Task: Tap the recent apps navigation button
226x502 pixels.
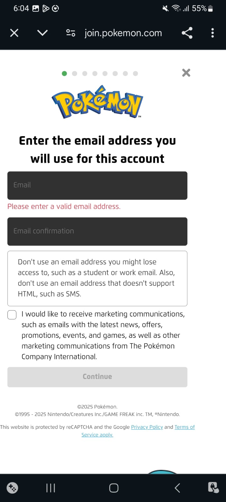Action: [51, 488]
